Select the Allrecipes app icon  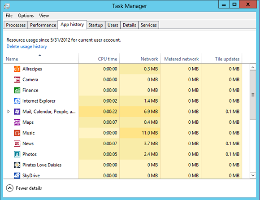17,69
